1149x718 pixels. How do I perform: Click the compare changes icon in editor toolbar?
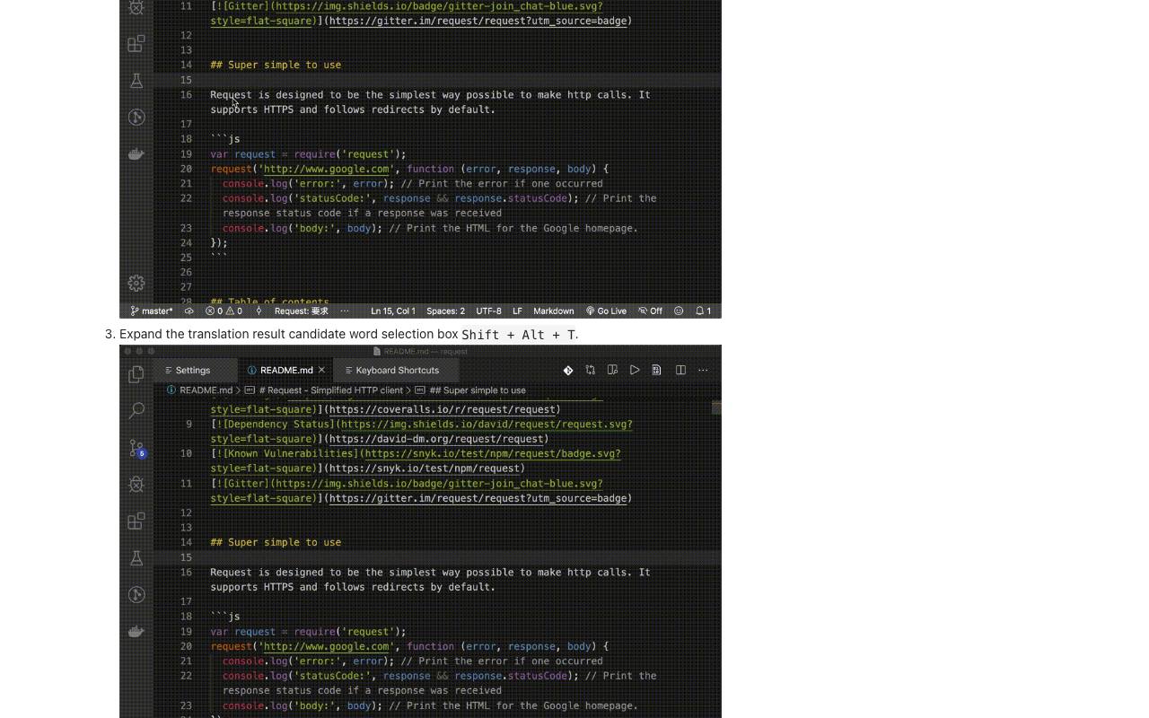click(591, 370)
